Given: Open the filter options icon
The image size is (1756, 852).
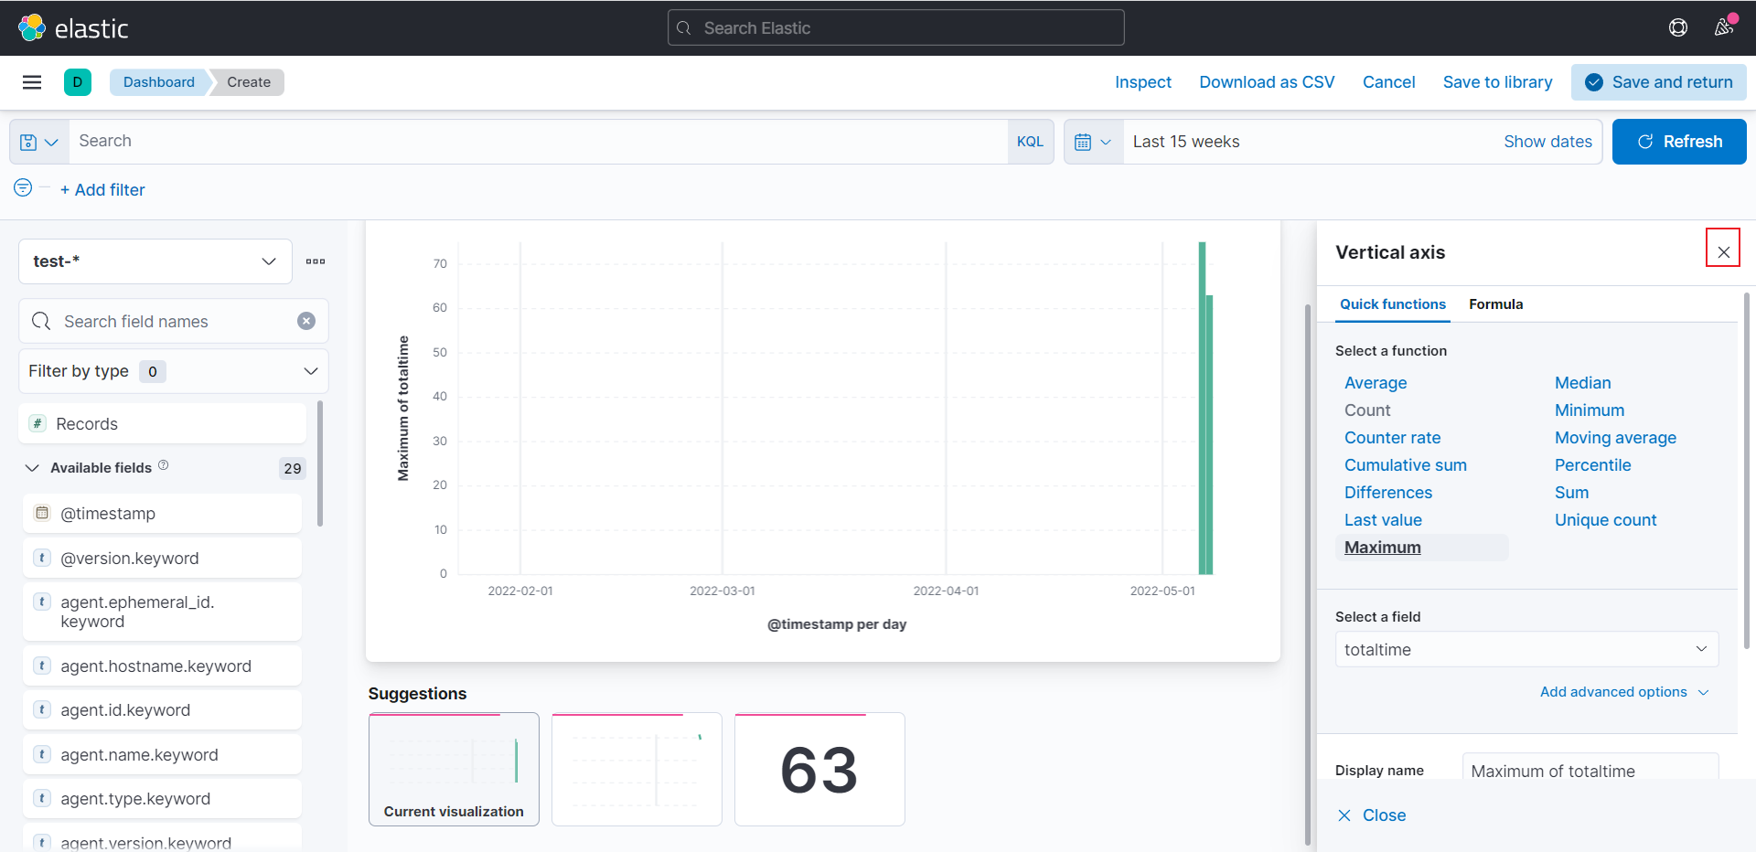Looking at the screenshot, I should tap(23, 187).
